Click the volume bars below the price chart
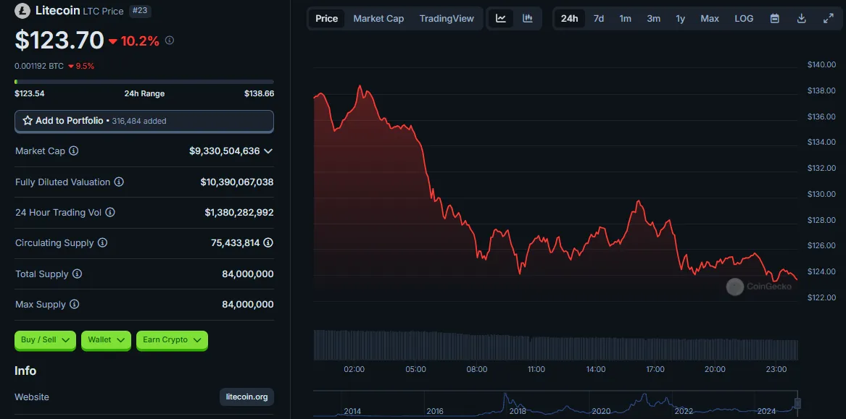 coord(555,344)
